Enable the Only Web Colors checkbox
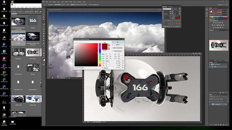This screenshot has width=232, height=130. 75,68
